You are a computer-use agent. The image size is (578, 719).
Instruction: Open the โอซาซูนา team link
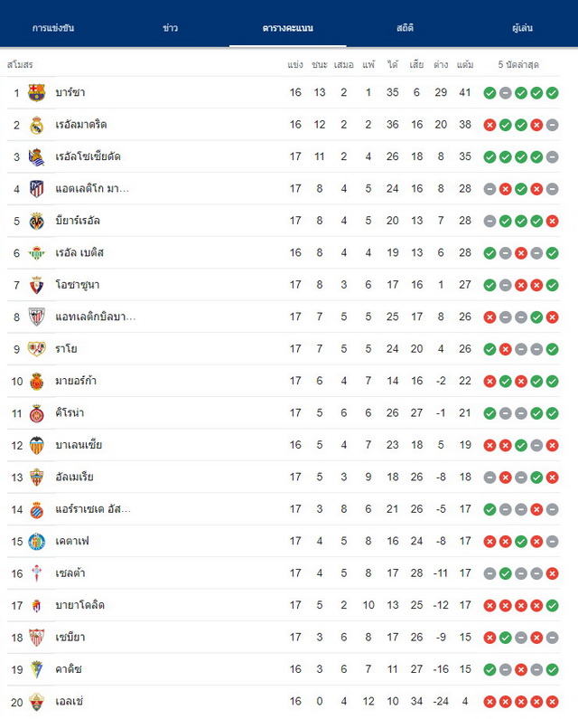tap(78, 285)
